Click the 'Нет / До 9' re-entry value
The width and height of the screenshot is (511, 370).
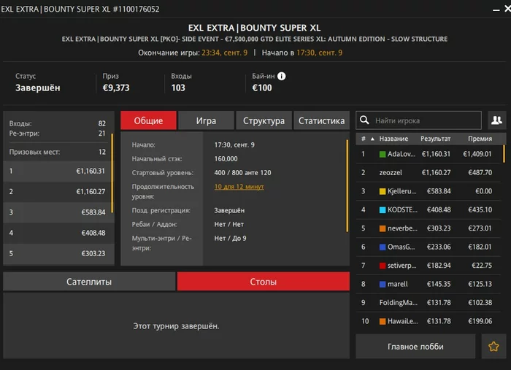(230, 239)
